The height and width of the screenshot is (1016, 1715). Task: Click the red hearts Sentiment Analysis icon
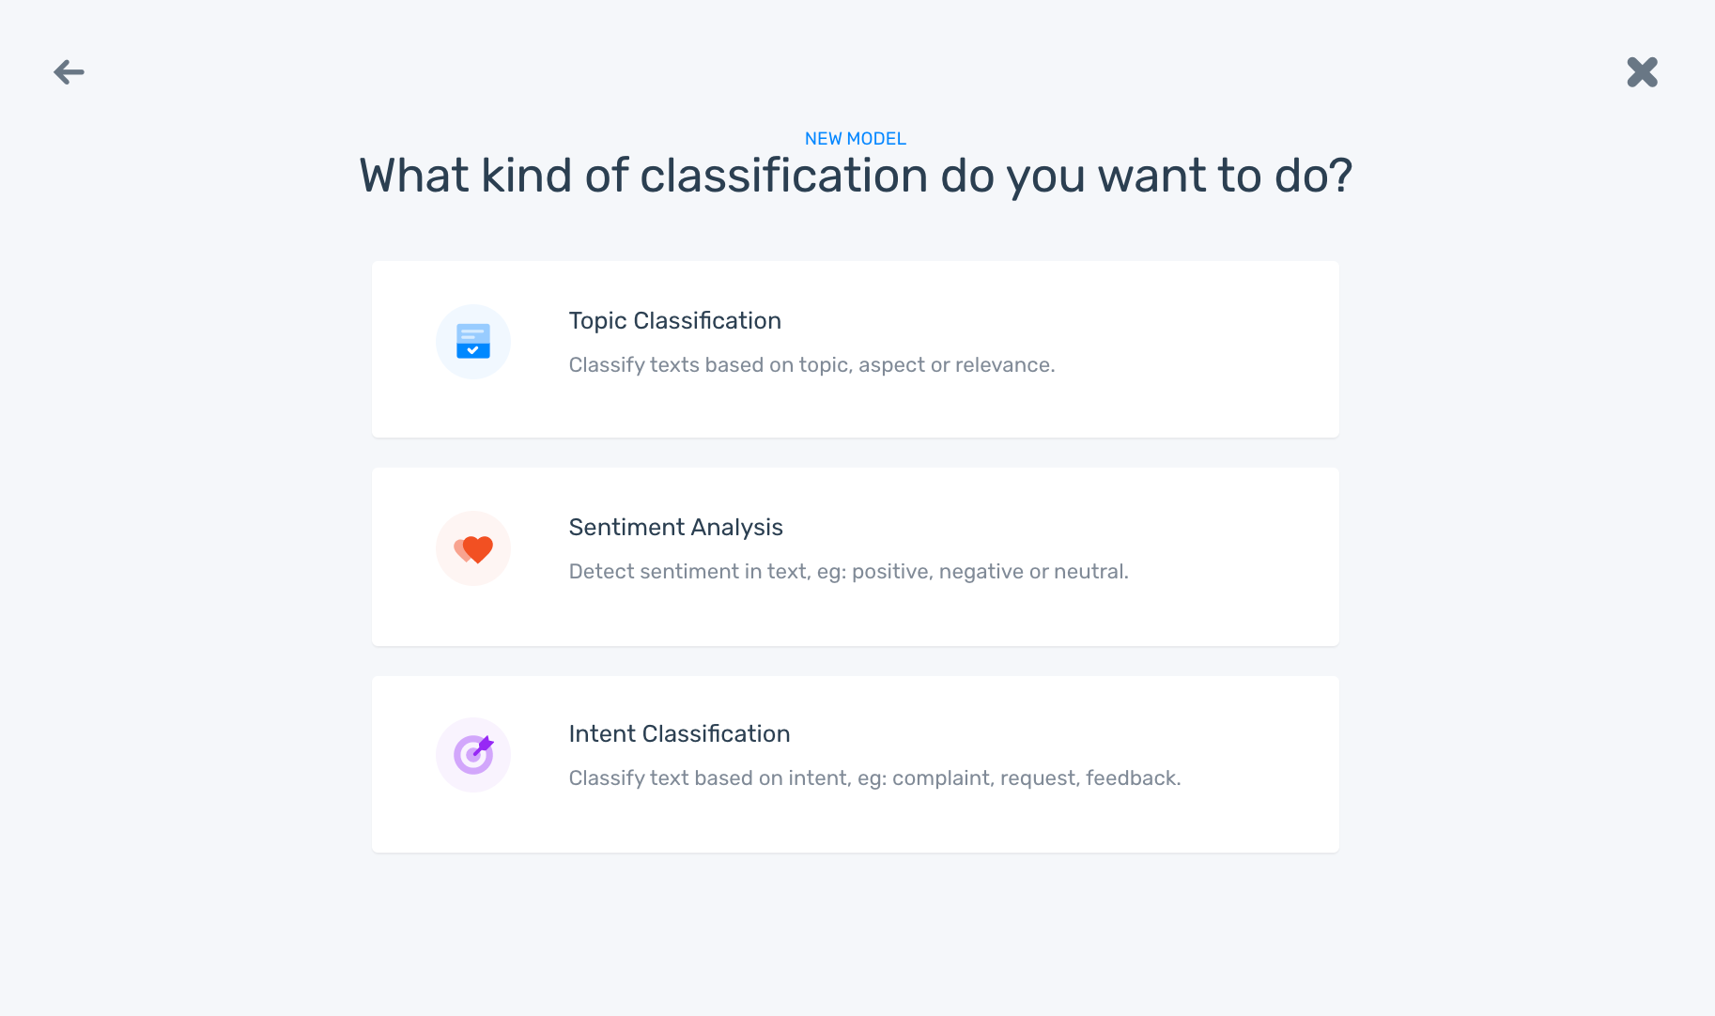tap(473, 548)
